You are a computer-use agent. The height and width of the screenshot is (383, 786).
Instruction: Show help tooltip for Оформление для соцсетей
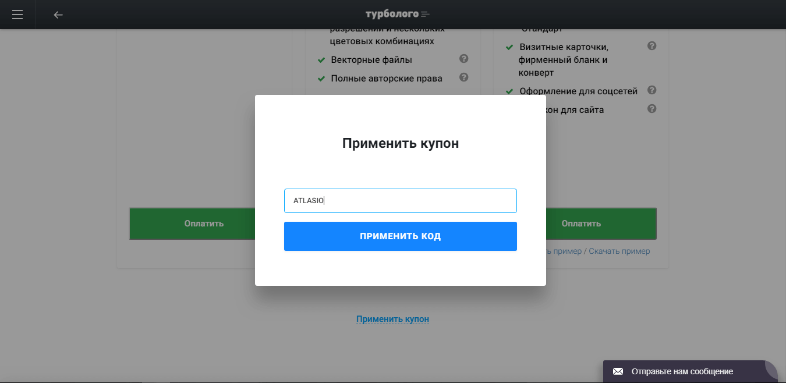pos(652,90)
